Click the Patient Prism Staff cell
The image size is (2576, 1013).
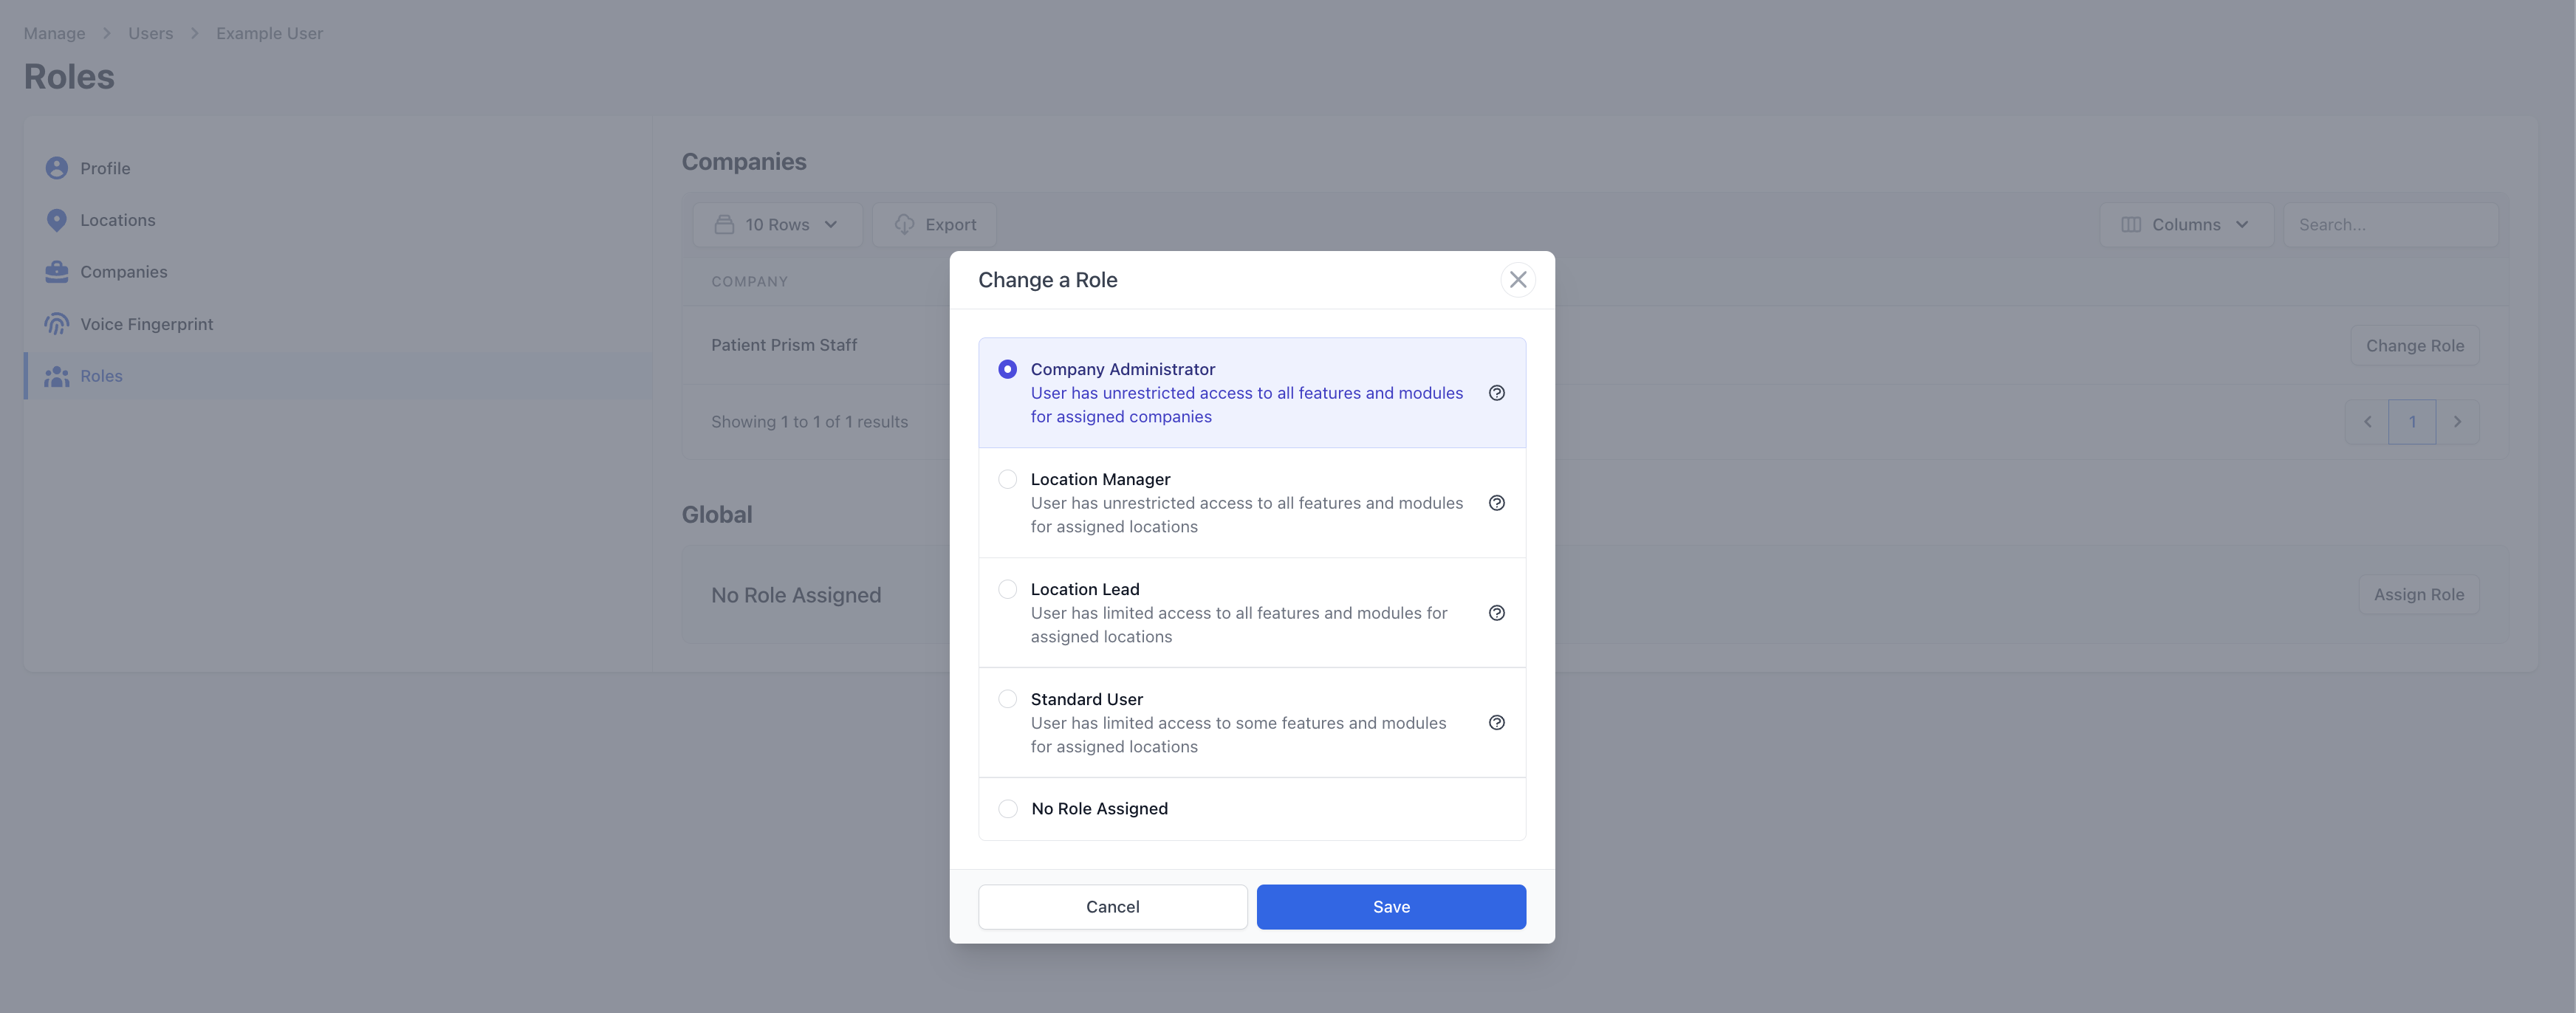tap(784, 345)
